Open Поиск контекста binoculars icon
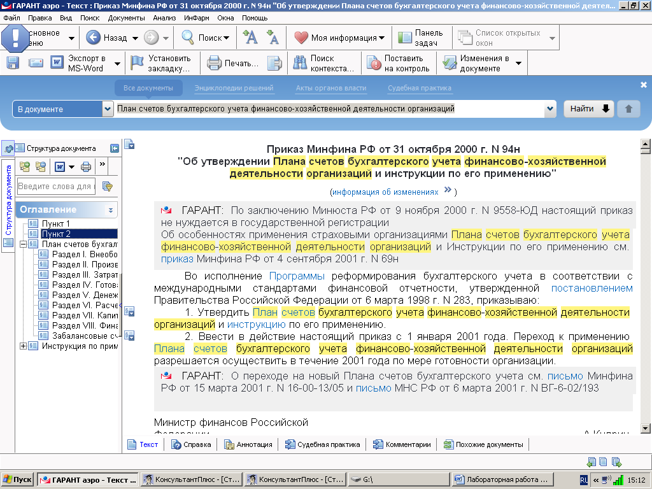This screenshot has width=652, height=489. (x=300, y=63)
